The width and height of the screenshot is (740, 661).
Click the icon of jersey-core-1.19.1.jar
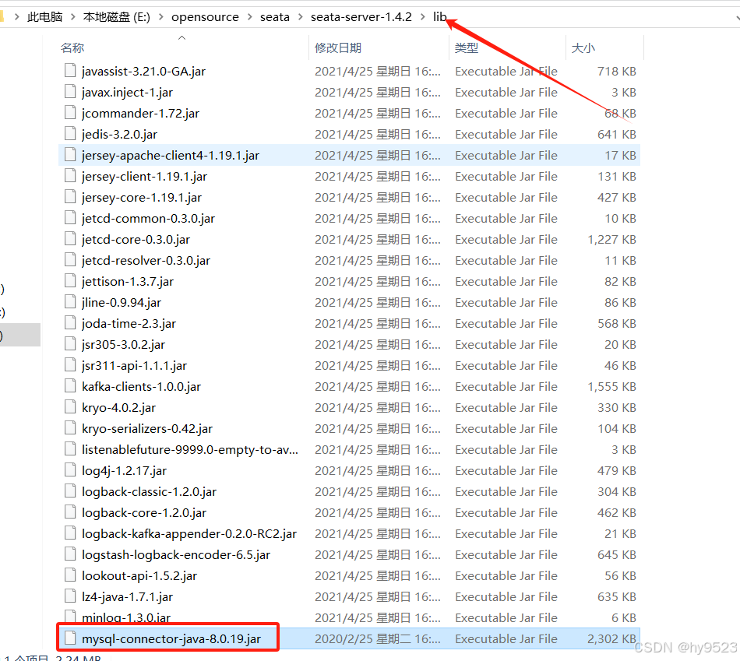tap(70, 197)
